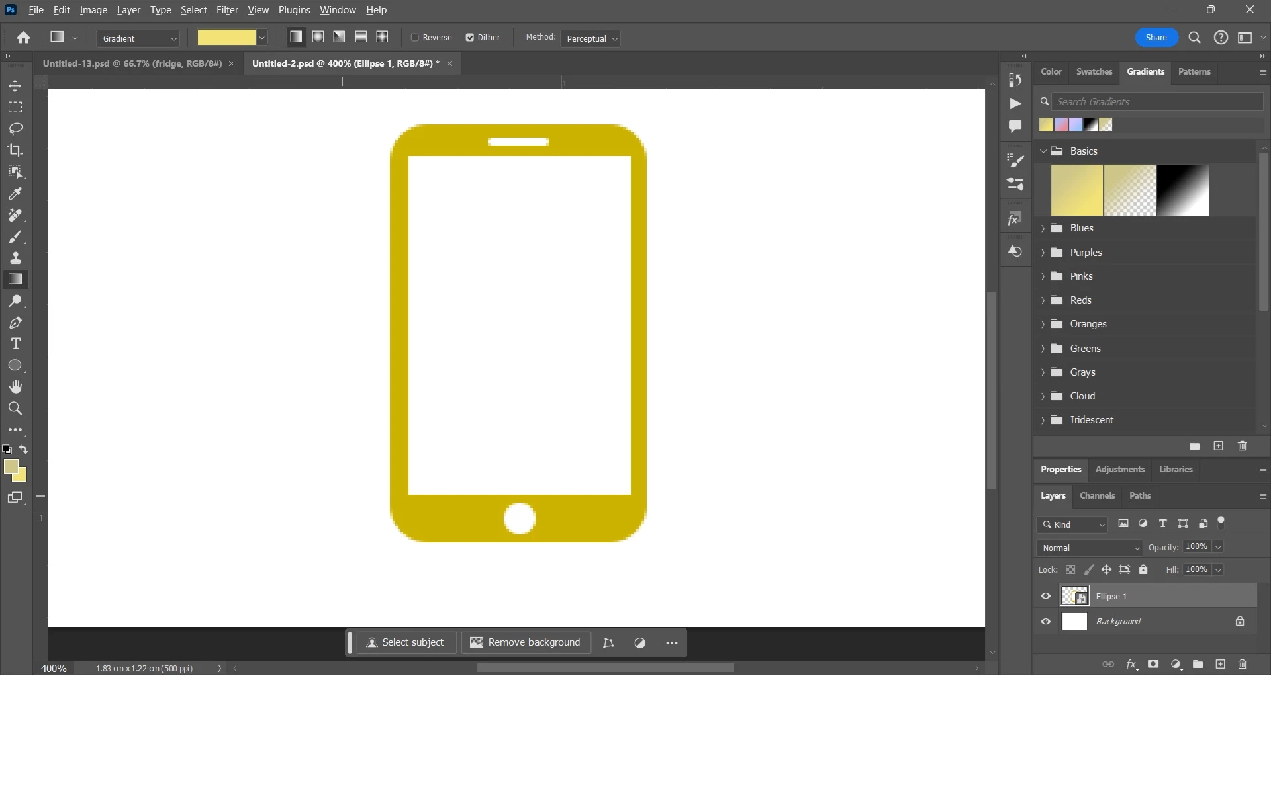Select the Lasso tool

pyautogui.click(x=15, y=128)
